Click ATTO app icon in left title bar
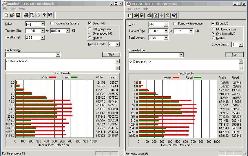The image size is (248, 156). click(x=4, y=3)
